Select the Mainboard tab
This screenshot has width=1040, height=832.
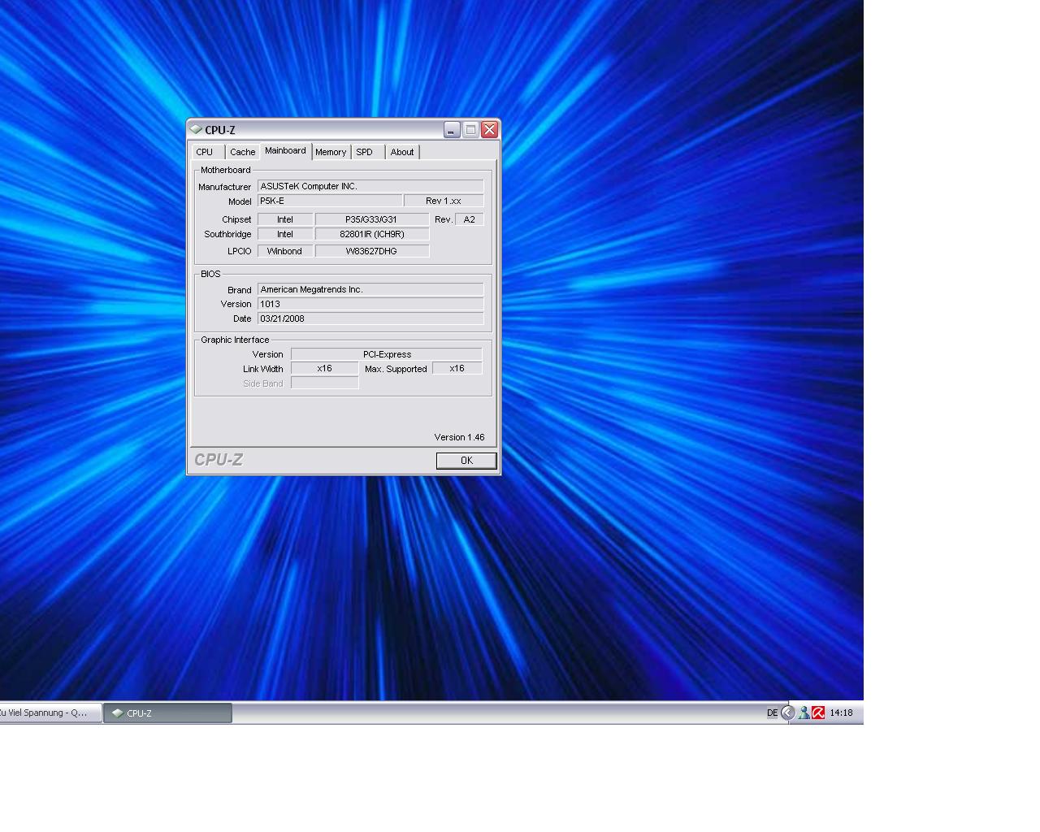(x=285, y=151)
